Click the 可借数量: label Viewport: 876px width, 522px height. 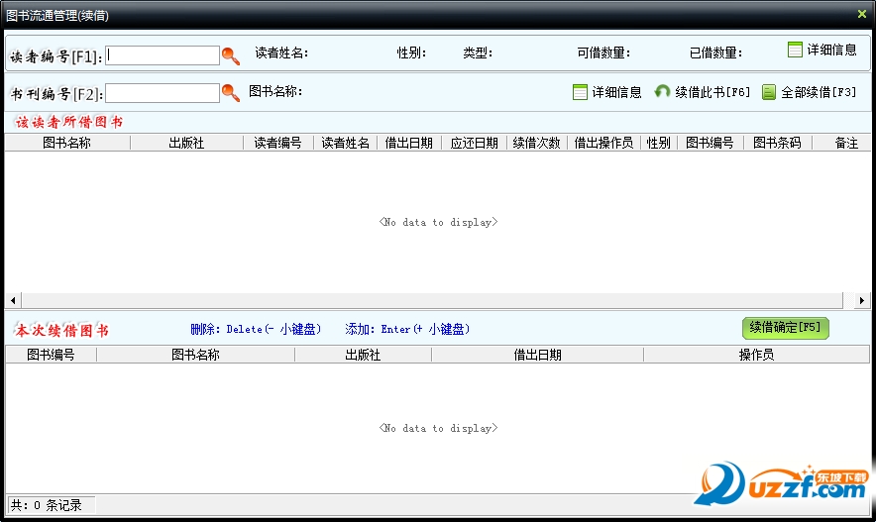pos(603,53)
